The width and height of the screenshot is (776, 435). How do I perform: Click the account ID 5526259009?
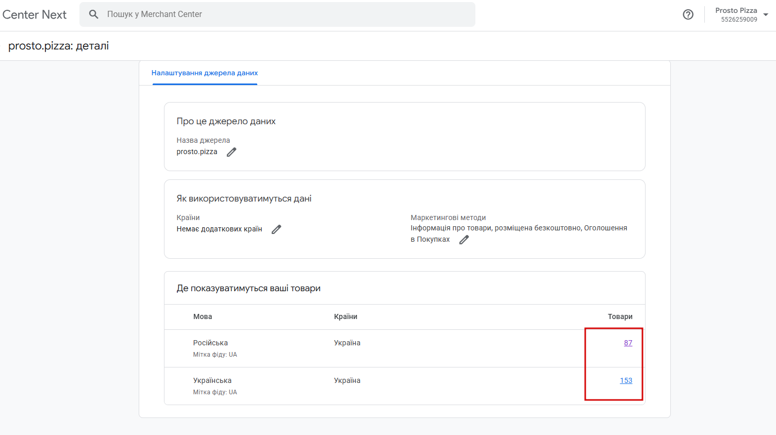[x=739, y=20]
